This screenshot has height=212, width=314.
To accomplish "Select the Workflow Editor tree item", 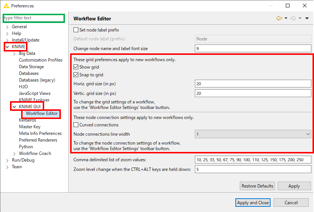I will coord(42,113).
